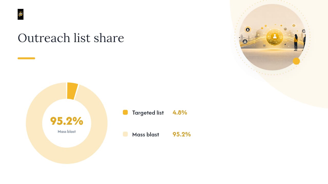
Task: Click the black logo icon top-left
Action: [20, 14]
